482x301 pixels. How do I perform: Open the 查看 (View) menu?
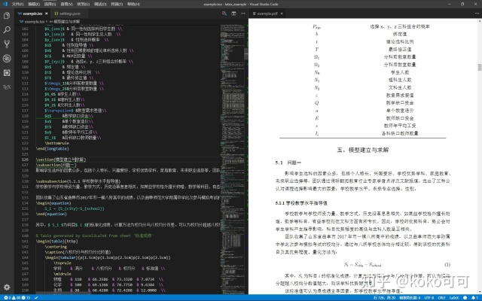[66, 5]
